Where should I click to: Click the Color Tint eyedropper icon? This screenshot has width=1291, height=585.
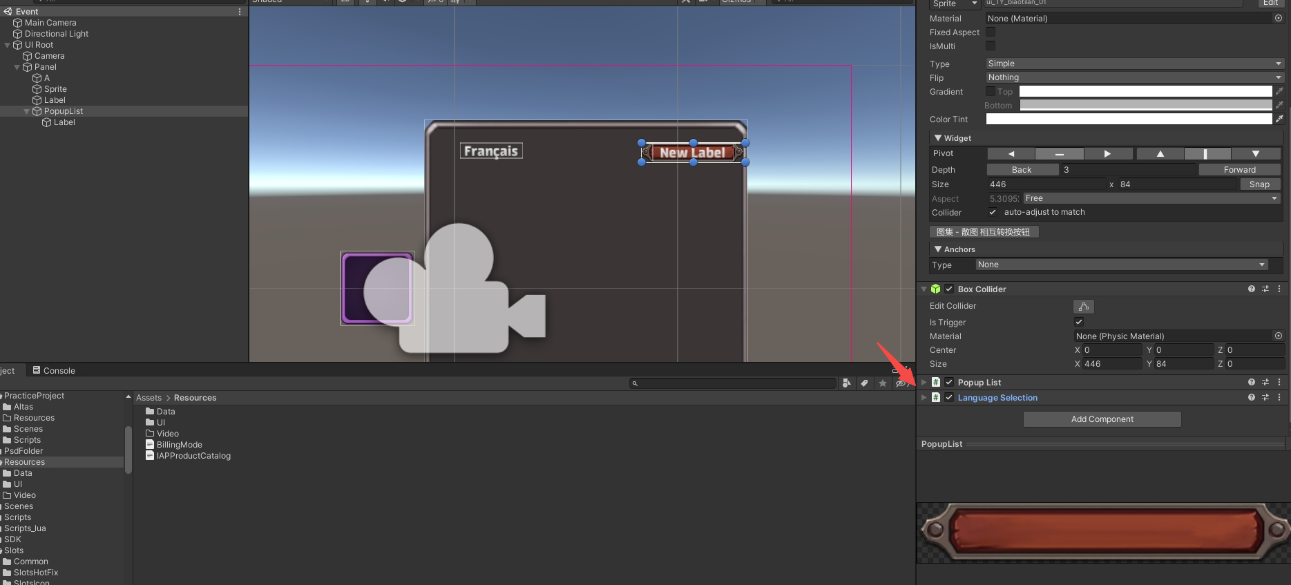click(1279, 119)
